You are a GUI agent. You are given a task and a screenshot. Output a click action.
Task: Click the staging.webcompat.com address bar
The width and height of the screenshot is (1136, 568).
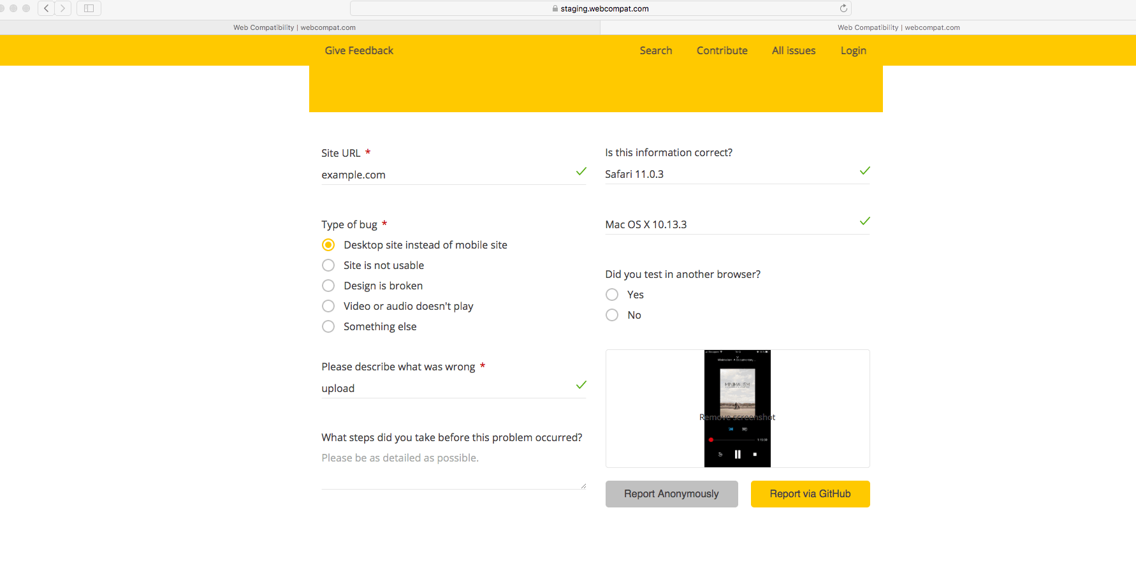601,8
